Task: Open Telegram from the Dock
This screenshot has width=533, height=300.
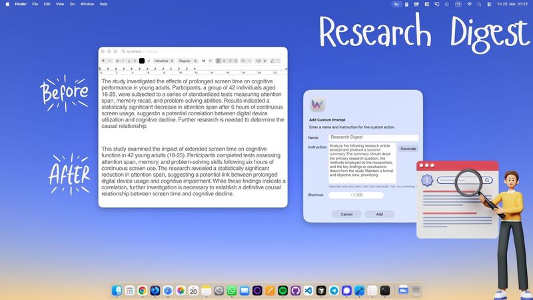Action: [x=334, y=291]
